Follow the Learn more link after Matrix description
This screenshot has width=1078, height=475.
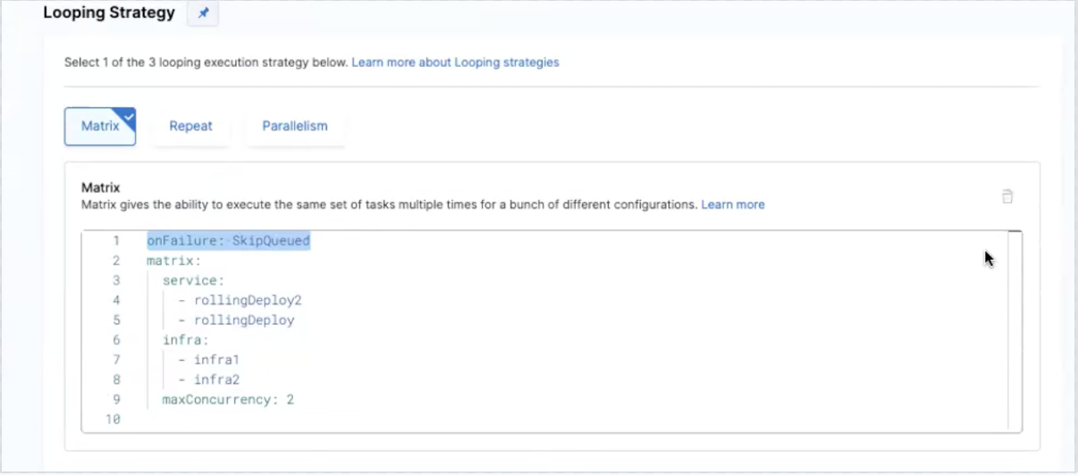pyautogui.click(x=732, y=204)
